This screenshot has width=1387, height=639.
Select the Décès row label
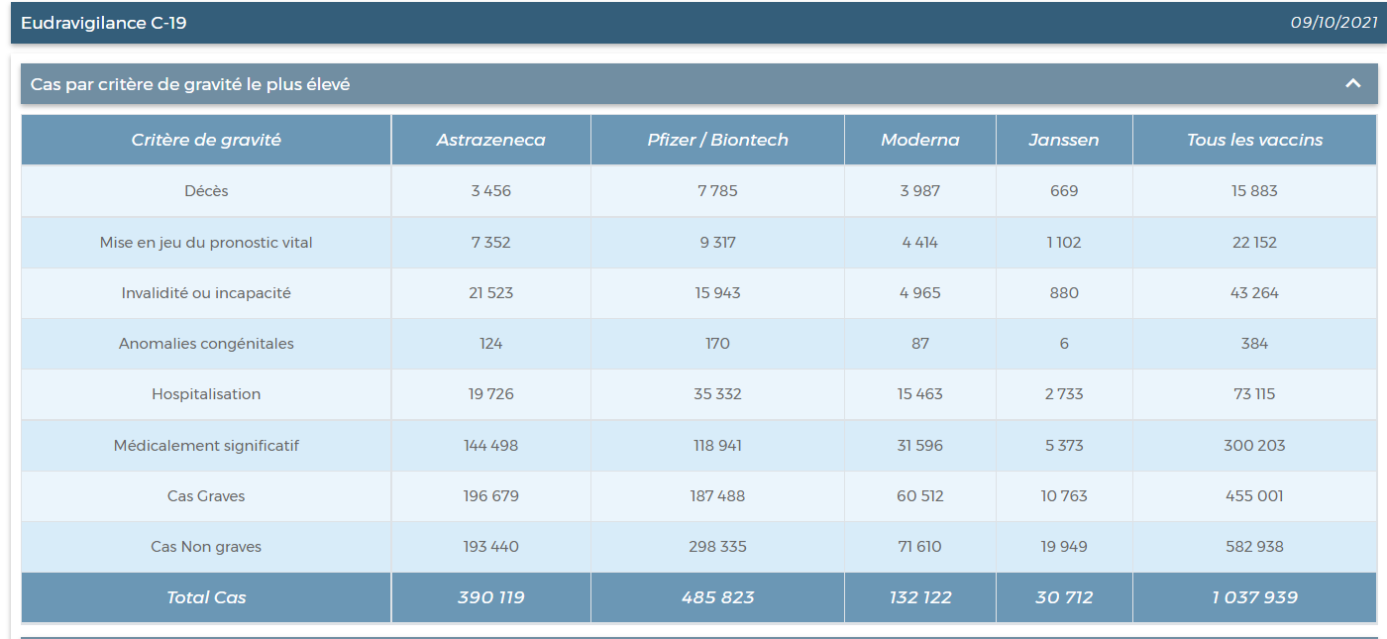tap(206, 191)
